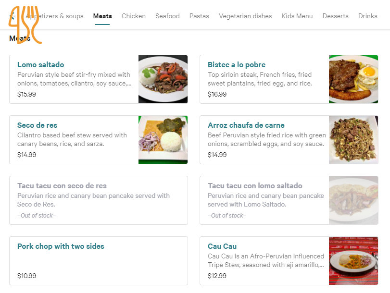390x293 pixels.
Task: Click the Cau Cau dish thumbnail
Action: coord(353,261)
